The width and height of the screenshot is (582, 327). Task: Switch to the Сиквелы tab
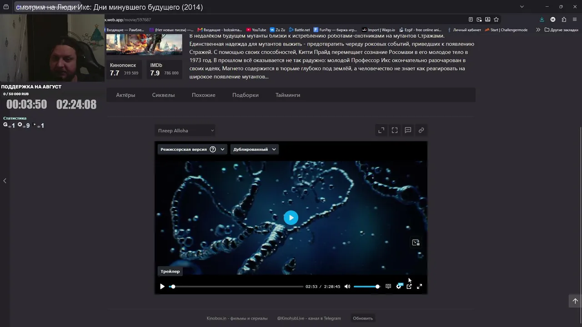[x=163, y=95]
